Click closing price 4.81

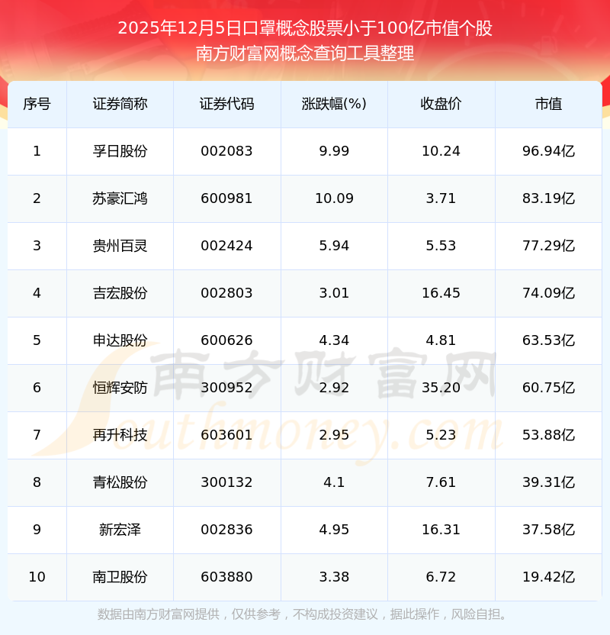[x=441, y=340]
